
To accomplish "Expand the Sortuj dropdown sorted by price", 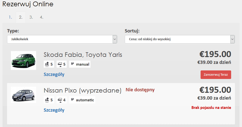I will pos(180,39).
